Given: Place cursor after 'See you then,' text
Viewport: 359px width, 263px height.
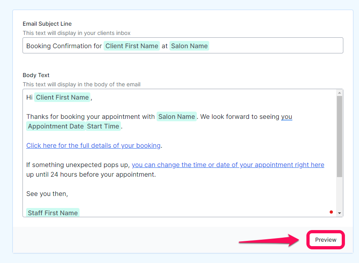Looking at the screenshot, I should (x=68, y=194).
